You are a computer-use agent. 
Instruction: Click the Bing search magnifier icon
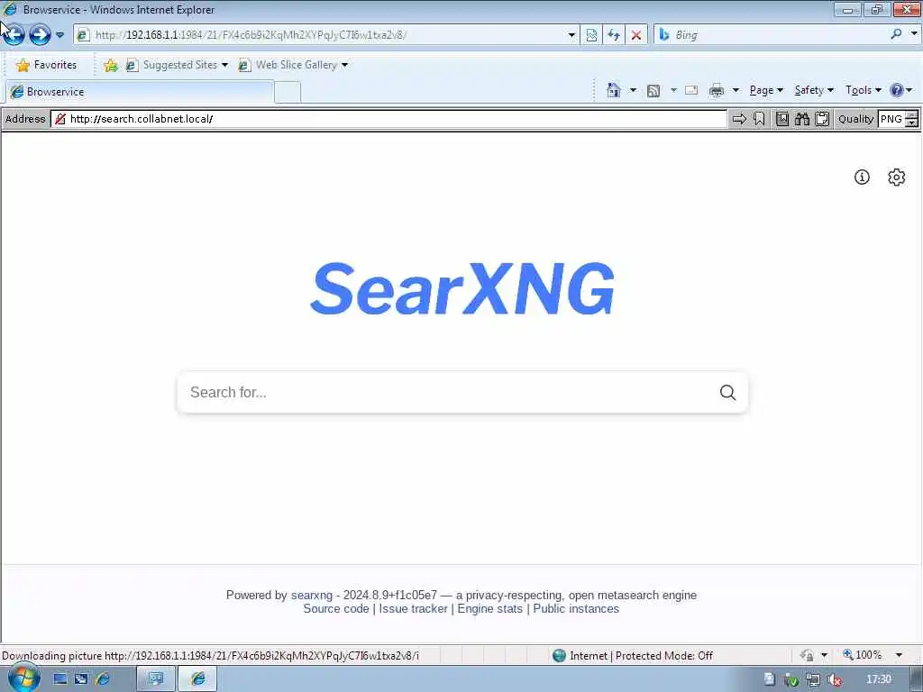896,34
